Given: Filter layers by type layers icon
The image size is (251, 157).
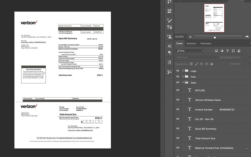Looking at the screenshot, I should point(227,51).
